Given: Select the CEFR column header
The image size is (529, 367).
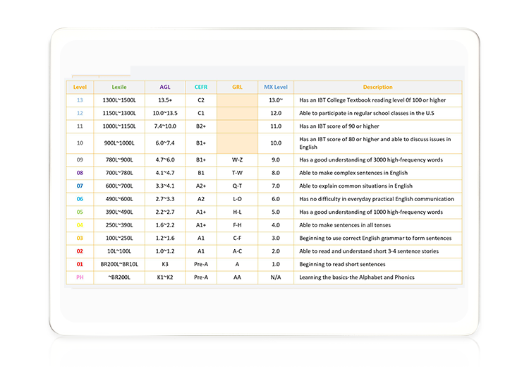Looking at the screenshot, I should click(x=201, y=88).
